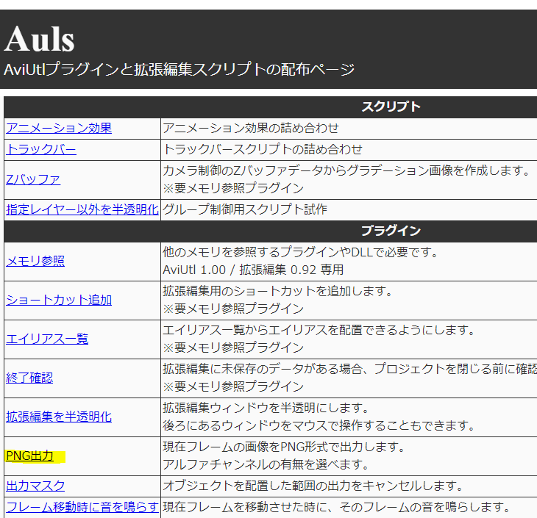Screen dimensions: 537x518
Task: Click the 現在フレームの画像をPNG形式で出力します text
Action: [284, 447]
